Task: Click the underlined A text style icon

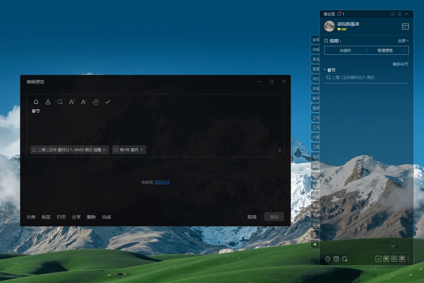Action: [x=48, y=102]
